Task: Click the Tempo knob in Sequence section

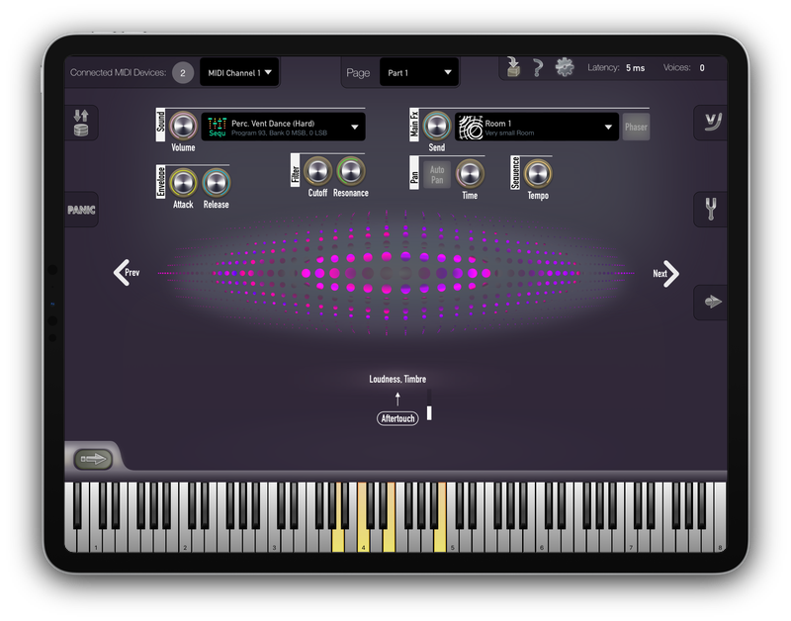Action: coord(537,174)
